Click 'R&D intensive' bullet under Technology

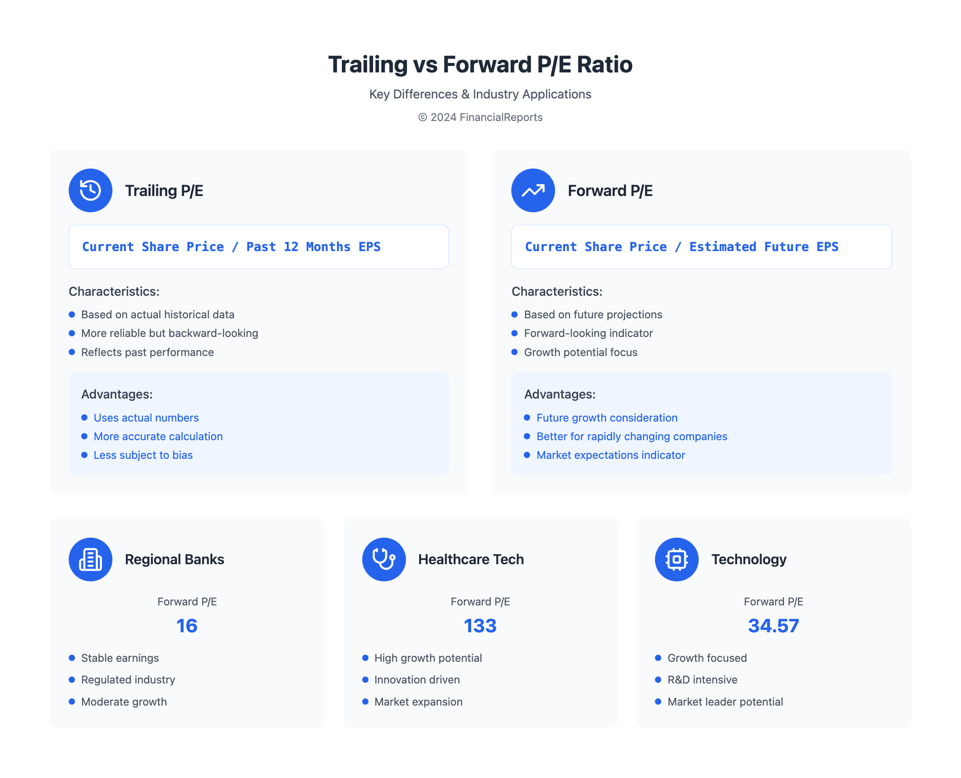pyautogui.click(x=702, y=680)
